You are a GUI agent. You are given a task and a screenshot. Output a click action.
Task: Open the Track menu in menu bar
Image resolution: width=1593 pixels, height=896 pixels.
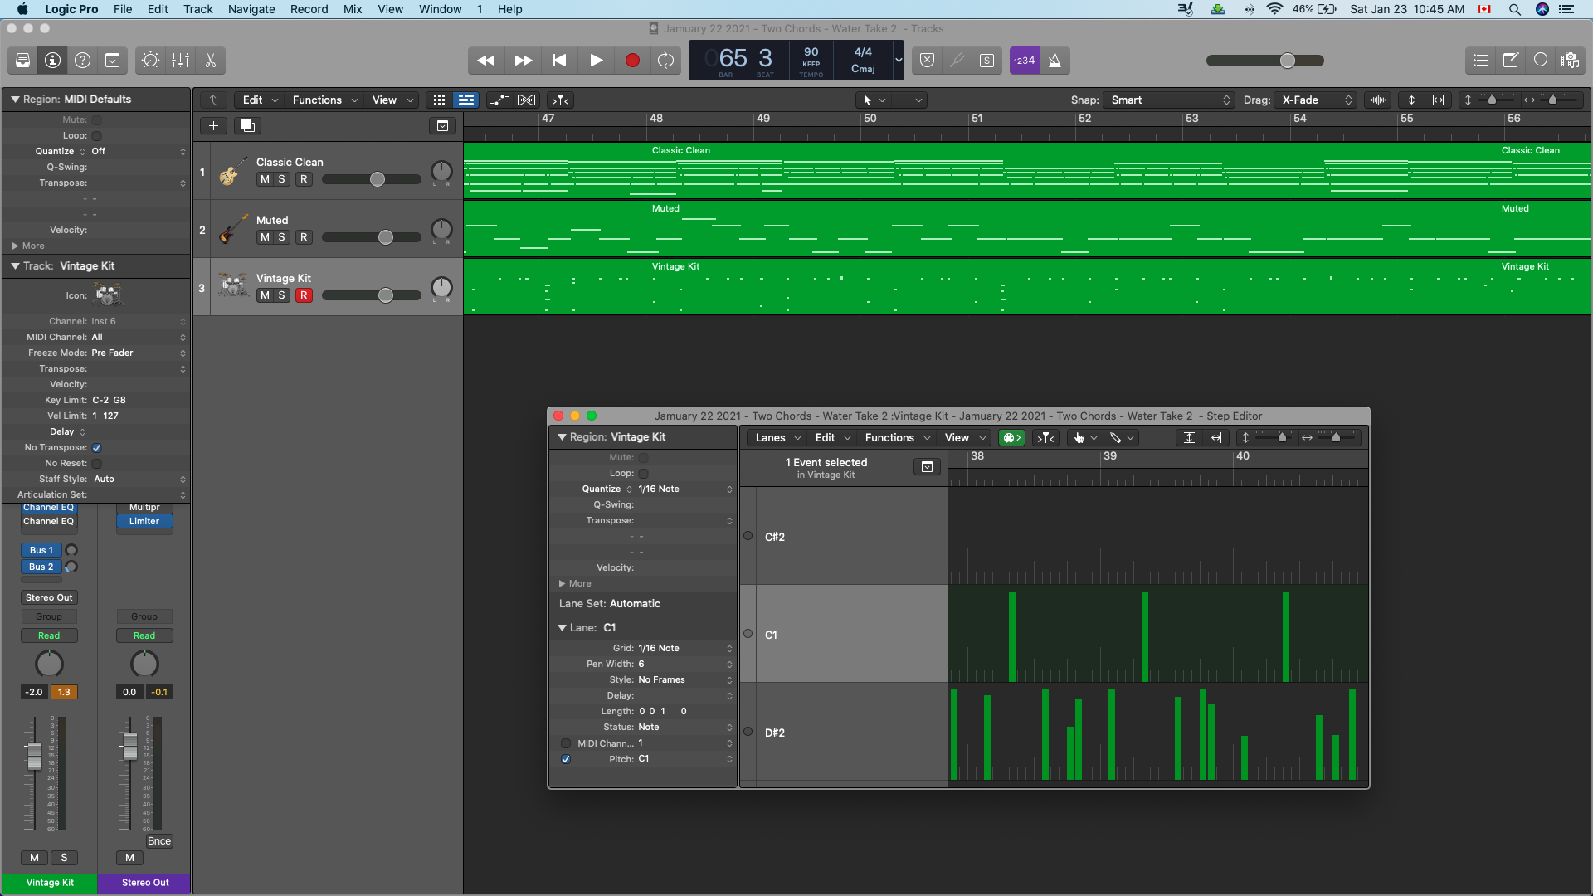click(197, 9)
